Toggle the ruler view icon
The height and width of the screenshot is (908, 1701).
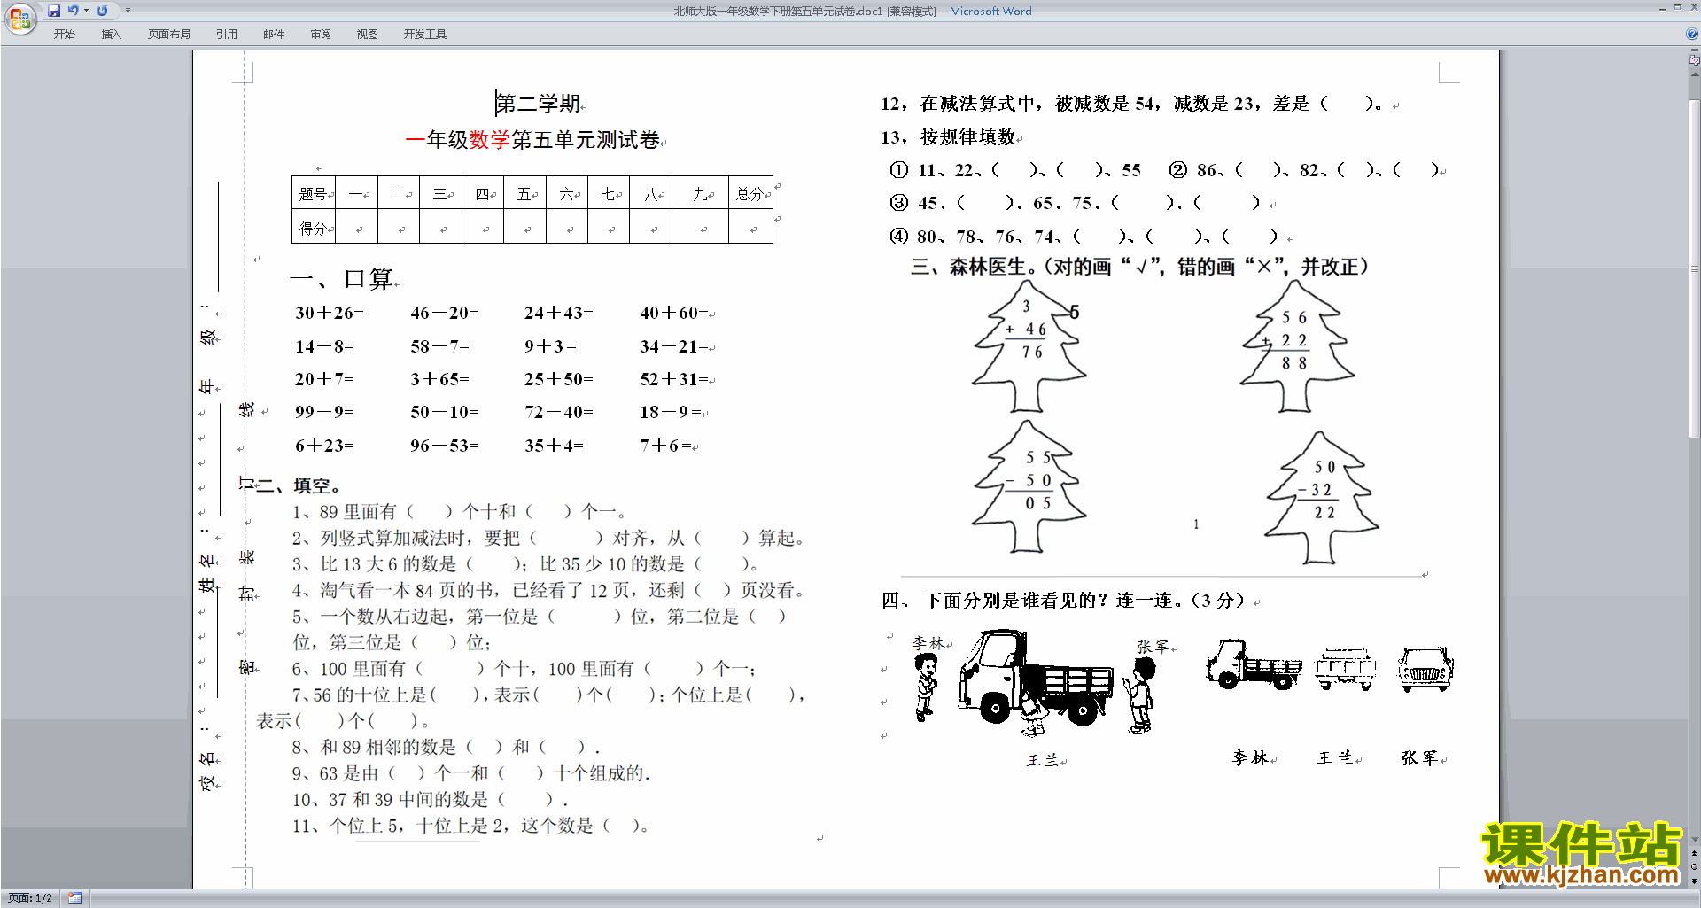click(1694, 60)
